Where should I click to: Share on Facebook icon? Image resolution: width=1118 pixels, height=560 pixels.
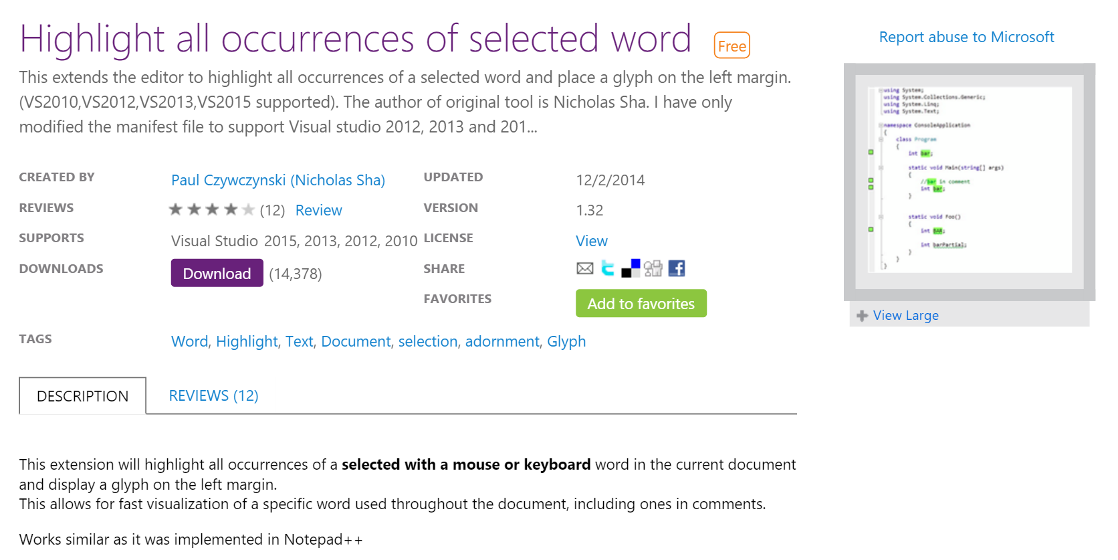point(677,268)
